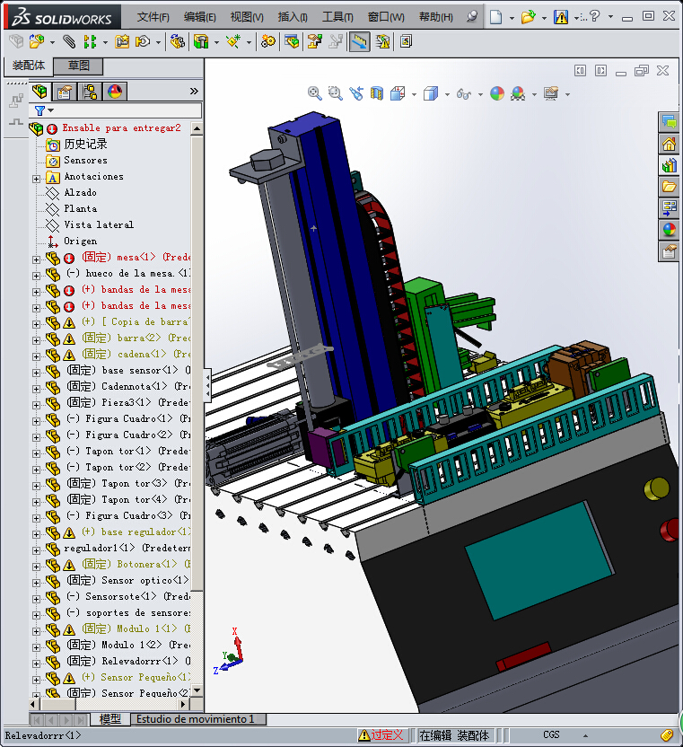
Task: Click the New Motion Study icon
Action: 267,42
